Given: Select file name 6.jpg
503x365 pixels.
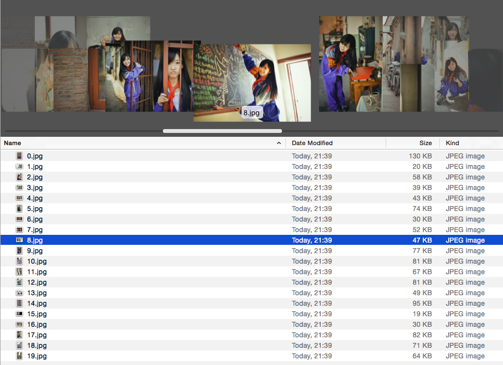Looking at the screenshot, I should pos(35,219).
